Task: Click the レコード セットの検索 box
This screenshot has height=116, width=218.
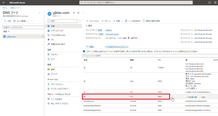Action: (150, 56)
